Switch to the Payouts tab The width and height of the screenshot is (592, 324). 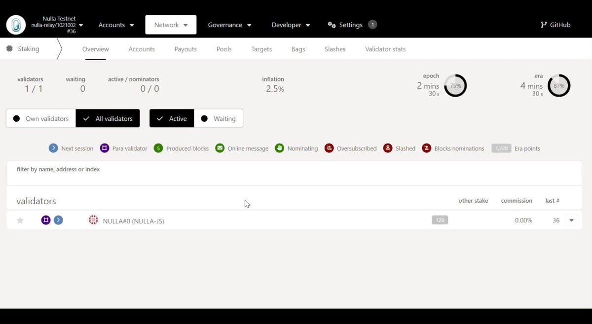point(185,49)
